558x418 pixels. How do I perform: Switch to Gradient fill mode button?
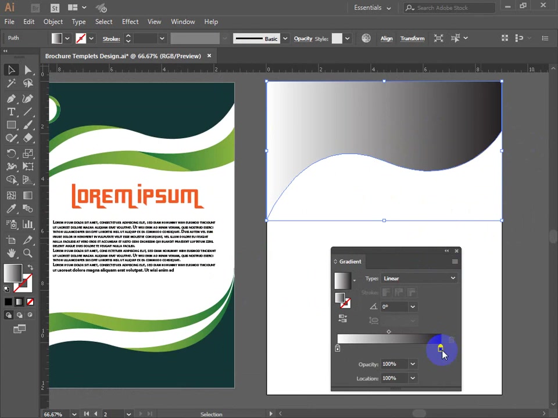point(19,302)
